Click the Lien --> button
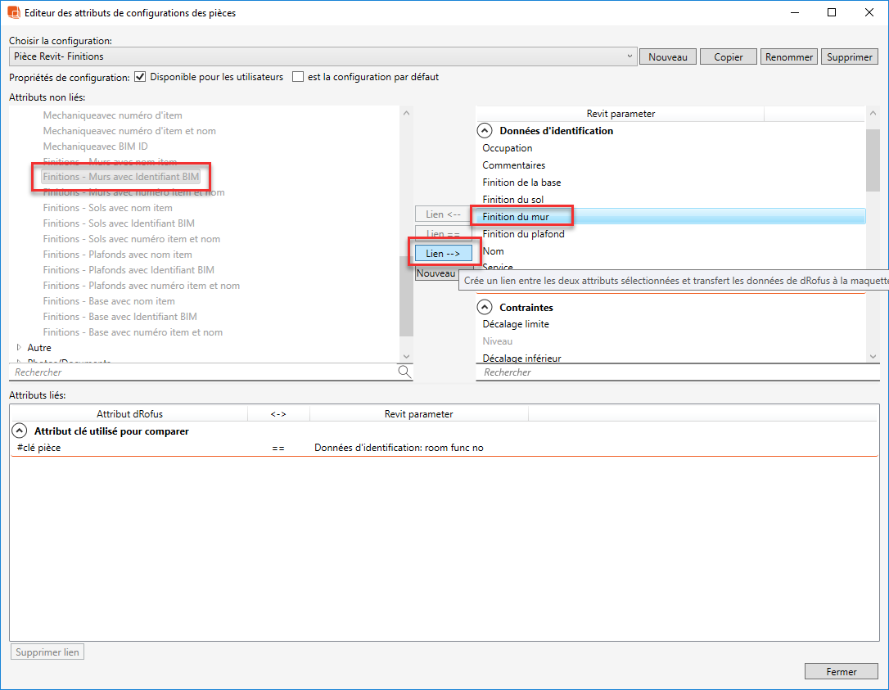The image size is (889, 690). coord(443,254)
